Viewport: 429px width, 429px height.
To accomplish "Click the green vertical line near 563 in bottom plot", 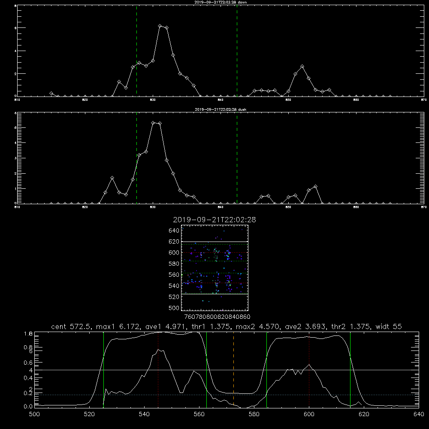I will (x=207, y=369).
